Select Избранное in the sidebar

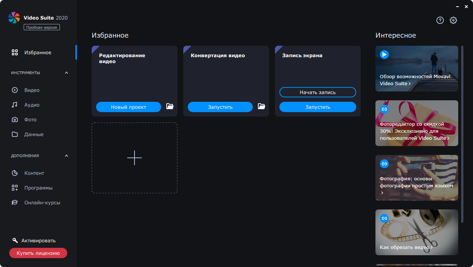pos(38,52)
